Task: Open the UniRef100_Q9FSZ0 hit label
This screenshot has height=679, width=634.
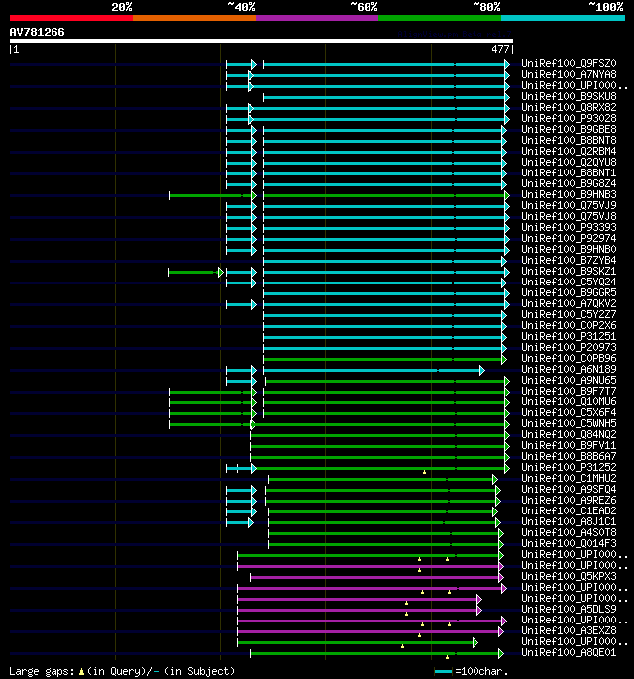Action: tap(569, 63)
